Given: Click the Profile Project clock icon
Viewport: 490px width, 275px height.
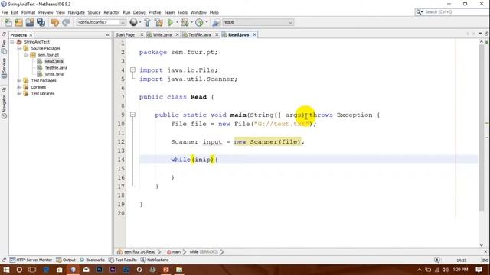Looking at the screenshot, I should [199, 22].
